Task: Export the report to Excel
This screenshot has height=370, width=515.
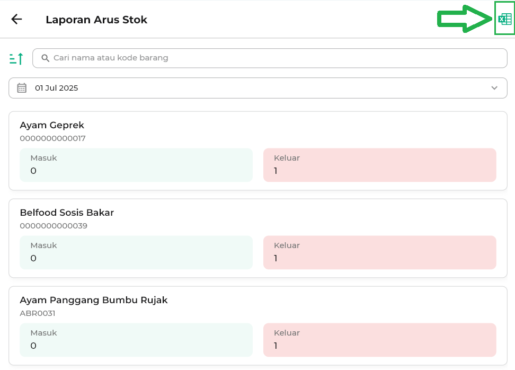Action: 505,20
